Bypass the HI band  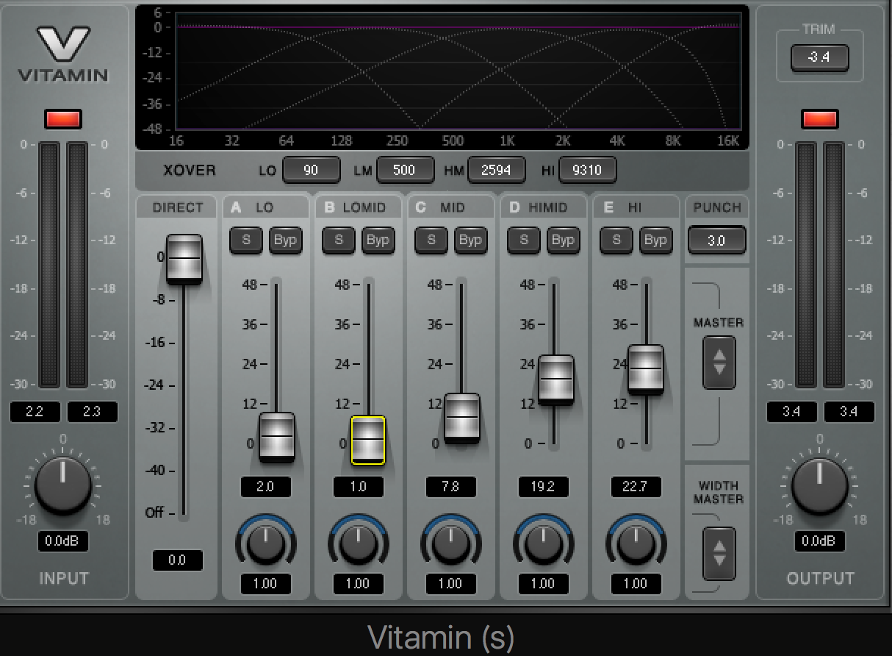point(655,240)
